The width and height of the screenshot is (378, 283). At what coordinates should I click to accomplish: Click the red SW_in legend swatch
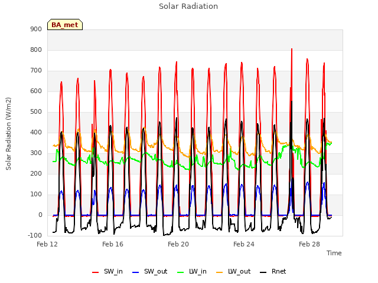96,272
